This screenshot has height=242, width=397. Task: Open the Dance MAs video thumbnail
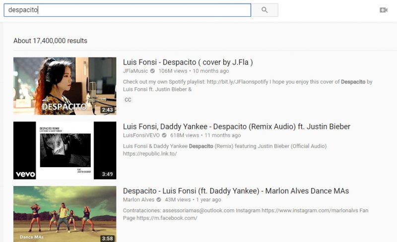[65, 214]
